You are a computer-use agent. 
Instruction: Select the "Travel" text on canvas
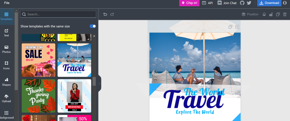click(194, 99)
